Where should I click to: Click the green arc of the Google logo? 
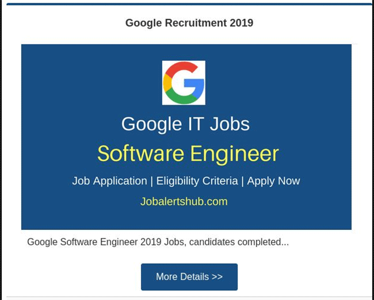(x=181, y=97)
